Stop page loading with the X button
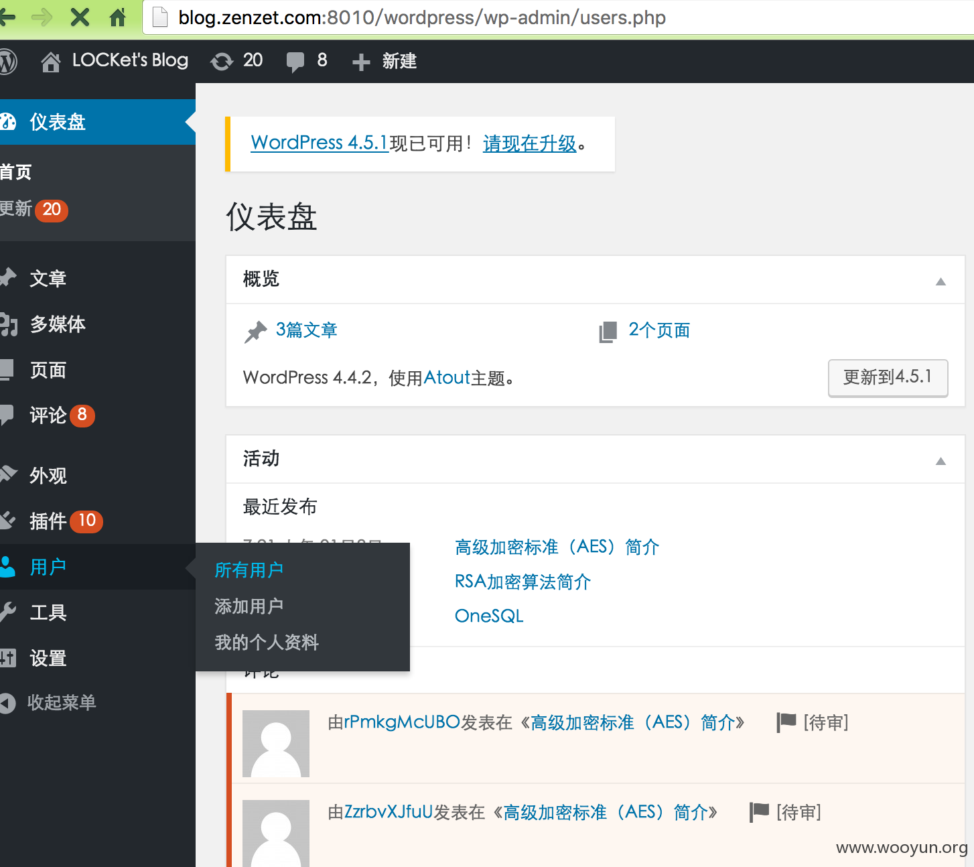Image resolution: width=974 pixels, height=867 pixels. [80, 17]
